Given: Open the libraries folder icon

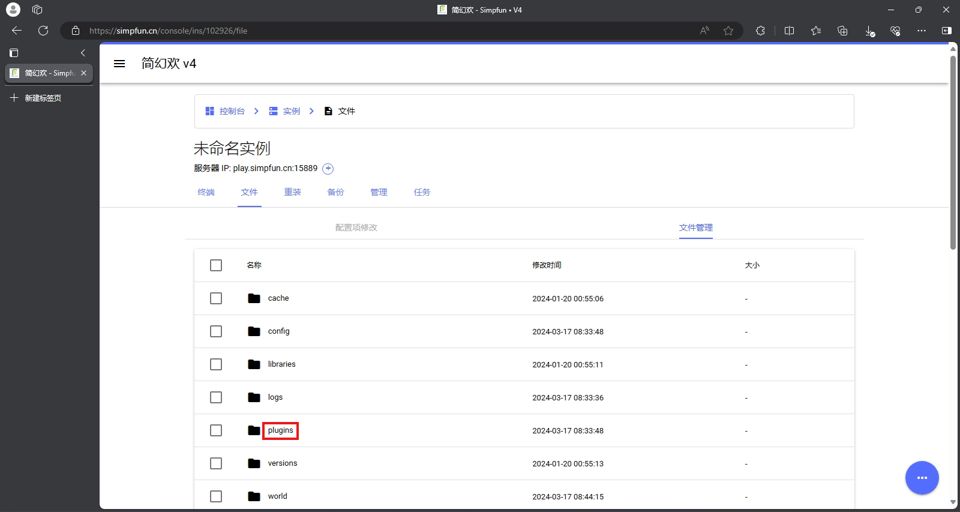Looking at the screenshot, I should click(254, 364).
